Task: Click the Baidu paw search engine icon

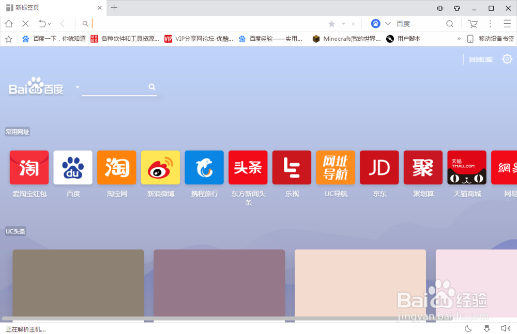Action: point(375,23)
